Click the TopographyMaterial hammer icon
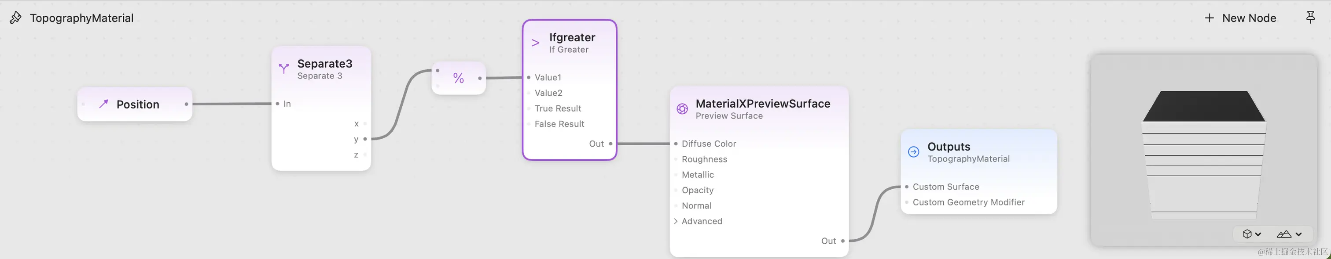The height and width of the screenshot is (259, 1331). click(15, 18)
